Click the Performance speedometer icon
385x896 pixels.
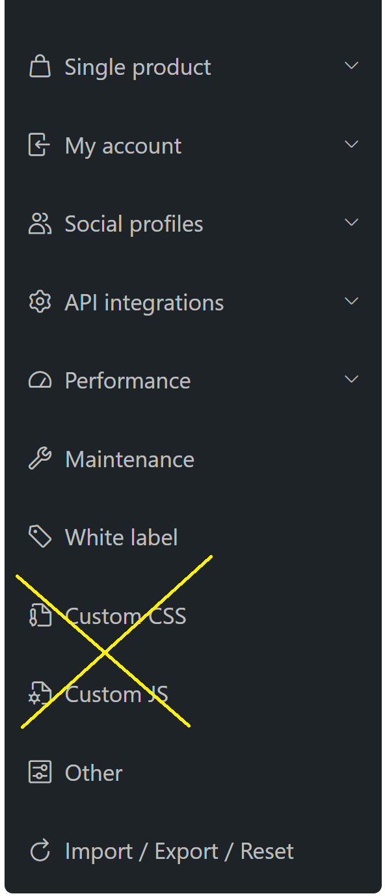coord(40,381)
